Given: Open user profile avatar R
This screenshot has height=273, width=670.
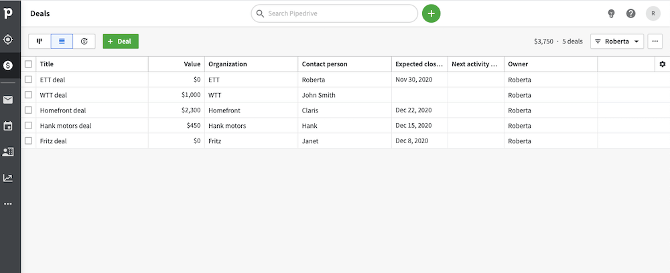Looking at the screenshot, I should [653, 13].
